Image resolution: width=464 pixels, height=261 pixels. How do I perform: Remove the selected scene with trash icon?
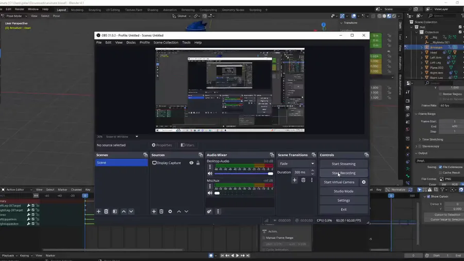pos(106,211)
